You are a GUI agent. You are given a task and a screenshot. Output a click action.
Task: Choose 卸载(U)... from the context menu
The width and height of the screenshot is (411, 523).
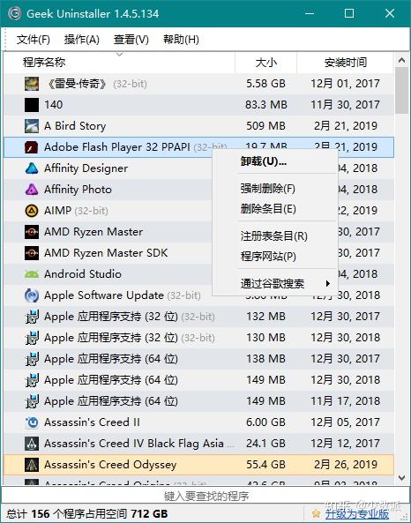coord(264,161)
